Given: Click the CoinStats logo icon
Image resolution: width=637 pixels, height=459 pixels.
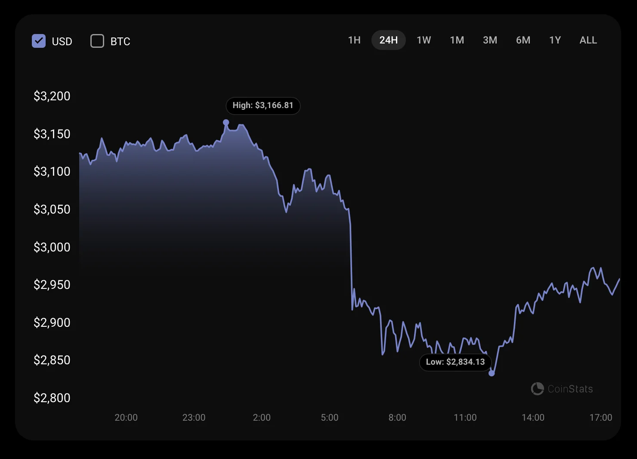Looking at the screenshot, I should (x=537, y=389).
